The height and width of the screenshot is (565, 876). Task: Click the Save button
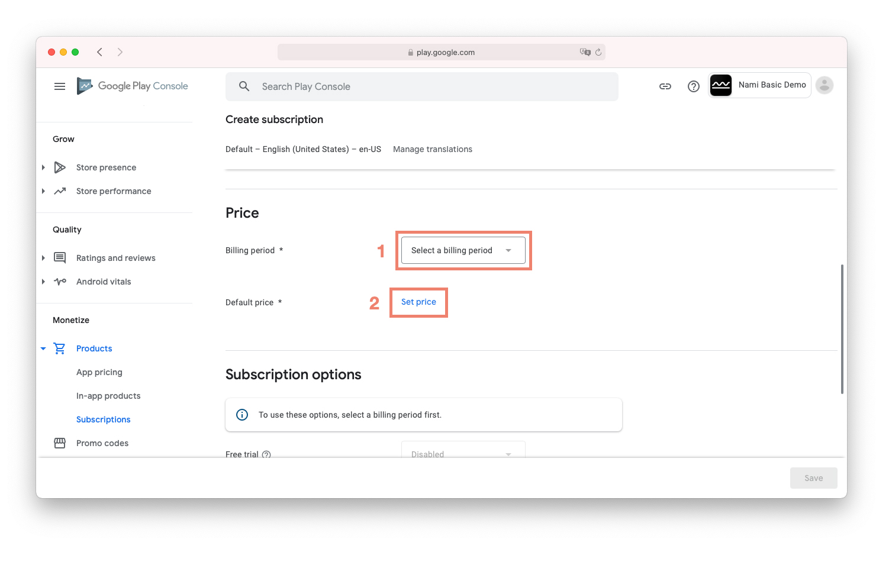tap(813, 478)
